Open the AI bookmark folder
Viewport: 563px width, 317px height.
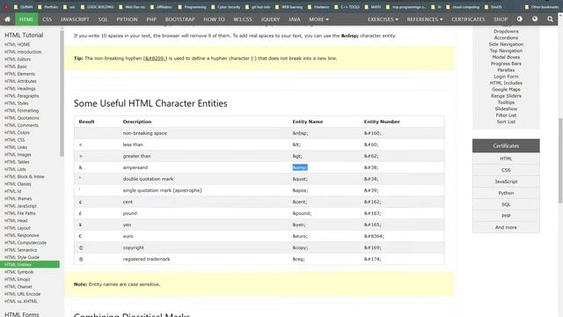coord(436,7)
